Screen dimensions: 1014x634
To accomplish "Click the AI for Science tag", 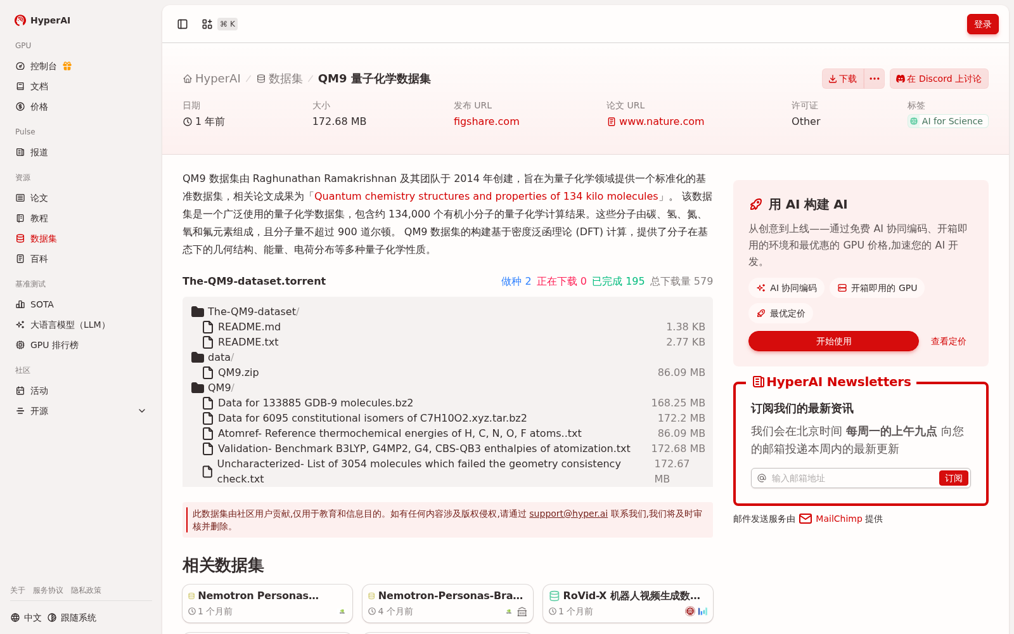I will (947, 121).
